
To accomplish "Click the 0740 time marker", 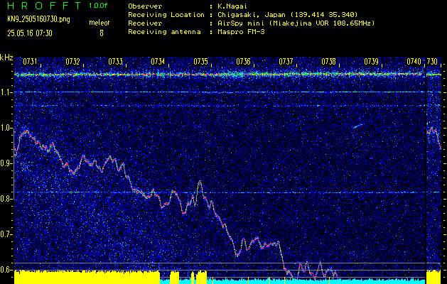I will click(x=414, y=62).
